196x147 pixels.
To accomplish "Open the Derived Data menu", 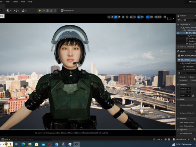I will coord(181,139).
